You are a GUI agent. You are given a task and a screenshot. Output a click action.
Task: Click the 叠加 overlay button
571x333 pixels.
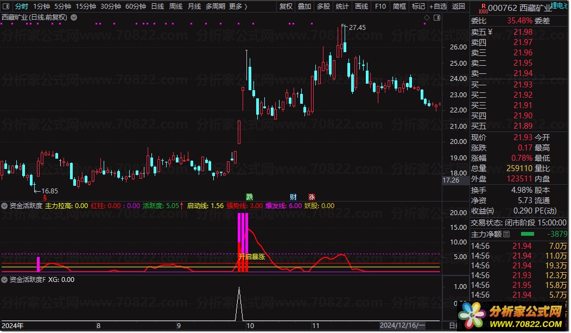[304, 6]
